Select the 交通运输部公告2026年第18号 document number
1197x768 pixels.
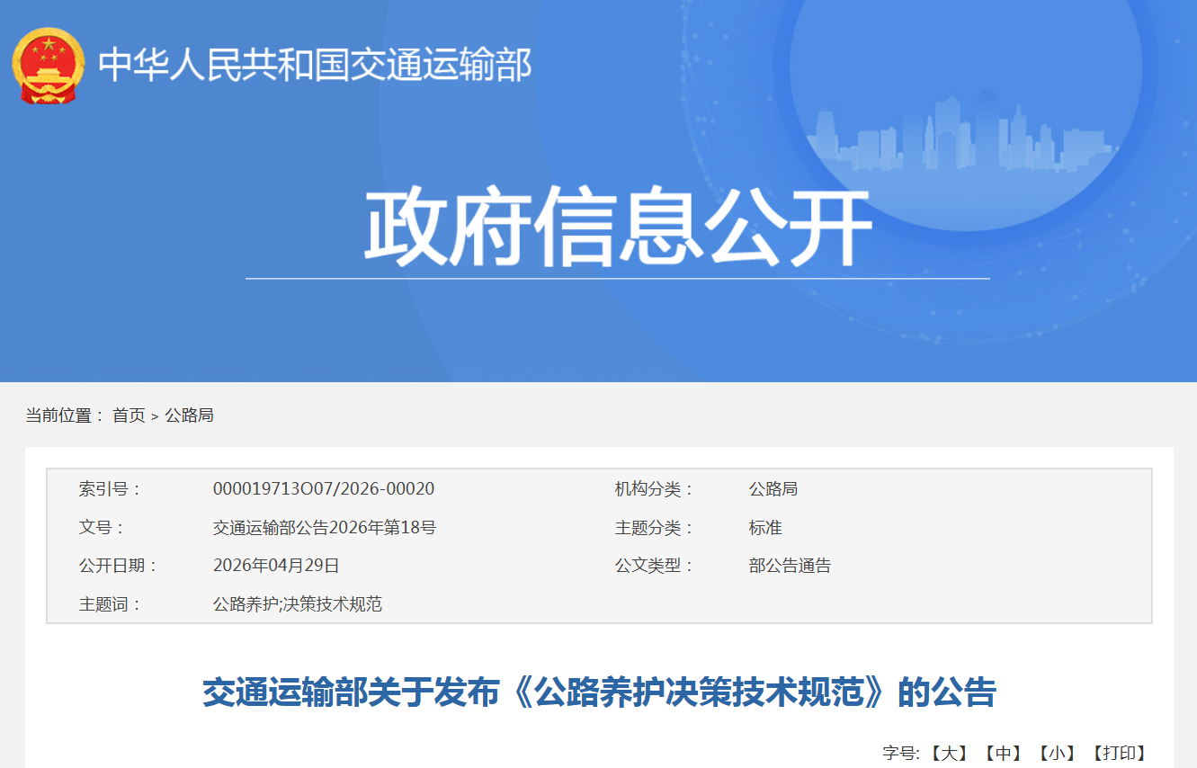[x=325, y=528]
